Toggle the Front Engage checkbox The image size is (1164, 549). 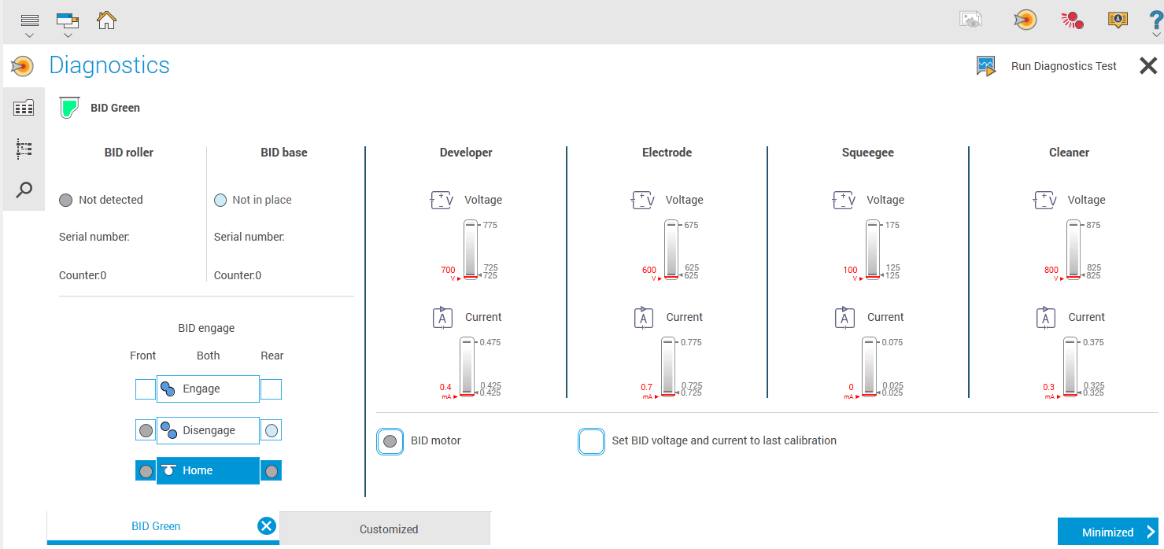145,389
